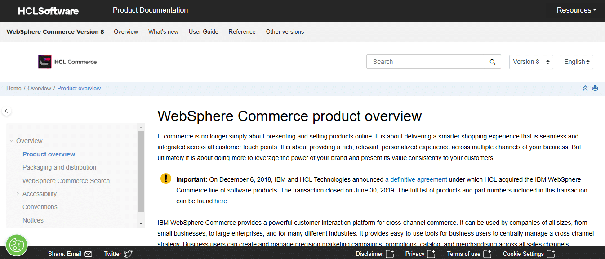The height and width of the screenshot is (259, 605).
Task: Click the Product Documentation header link
Action: (151, 10)
